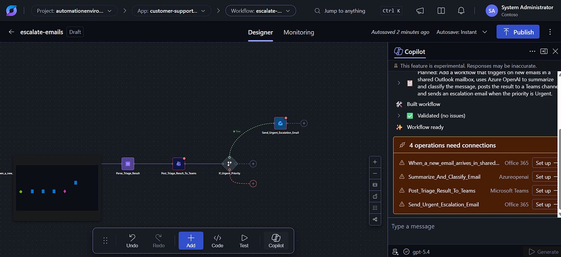The width and height of the screenshot is (561, 257).
Task: Open the Workflow escalate selector dropdown
Action: coord(260,11)
